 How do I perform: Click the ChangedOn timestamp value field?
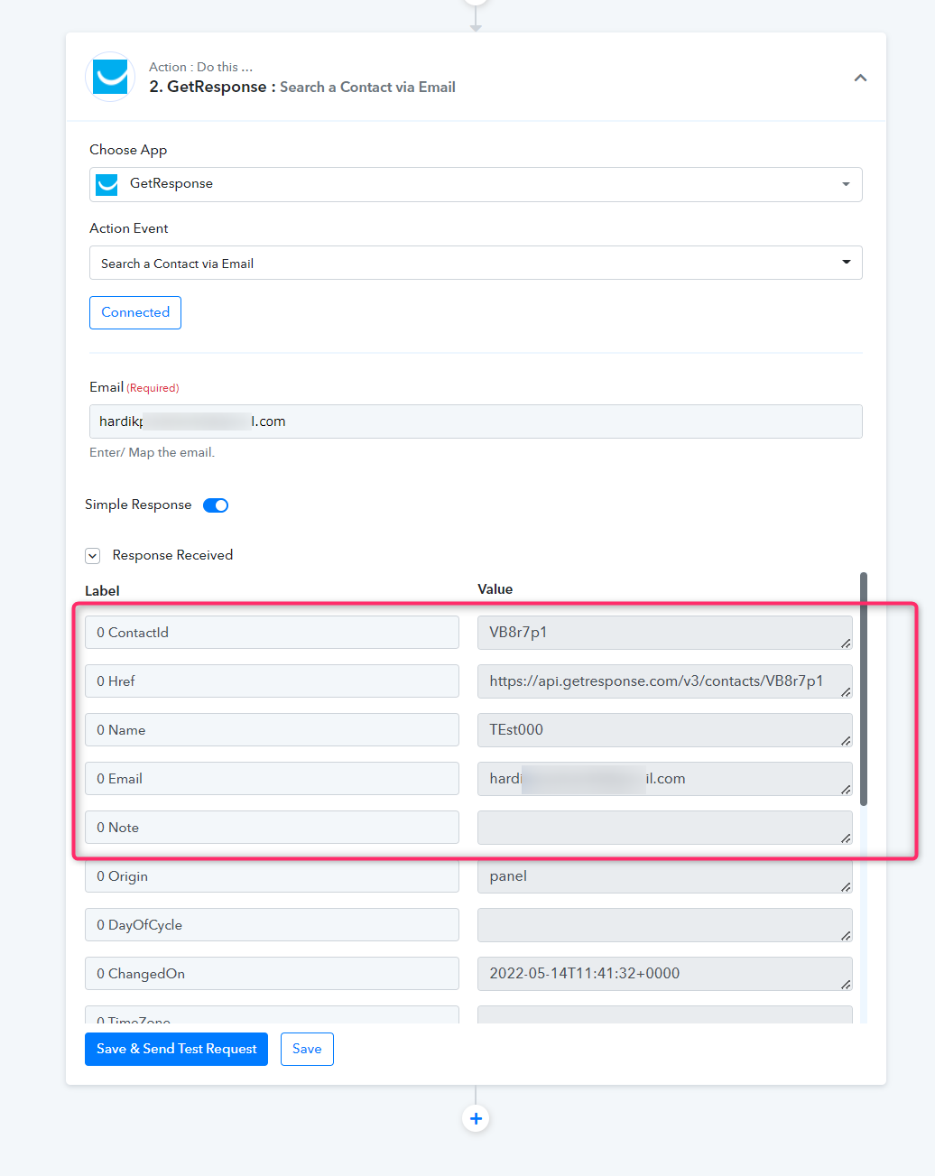[663, 974]
